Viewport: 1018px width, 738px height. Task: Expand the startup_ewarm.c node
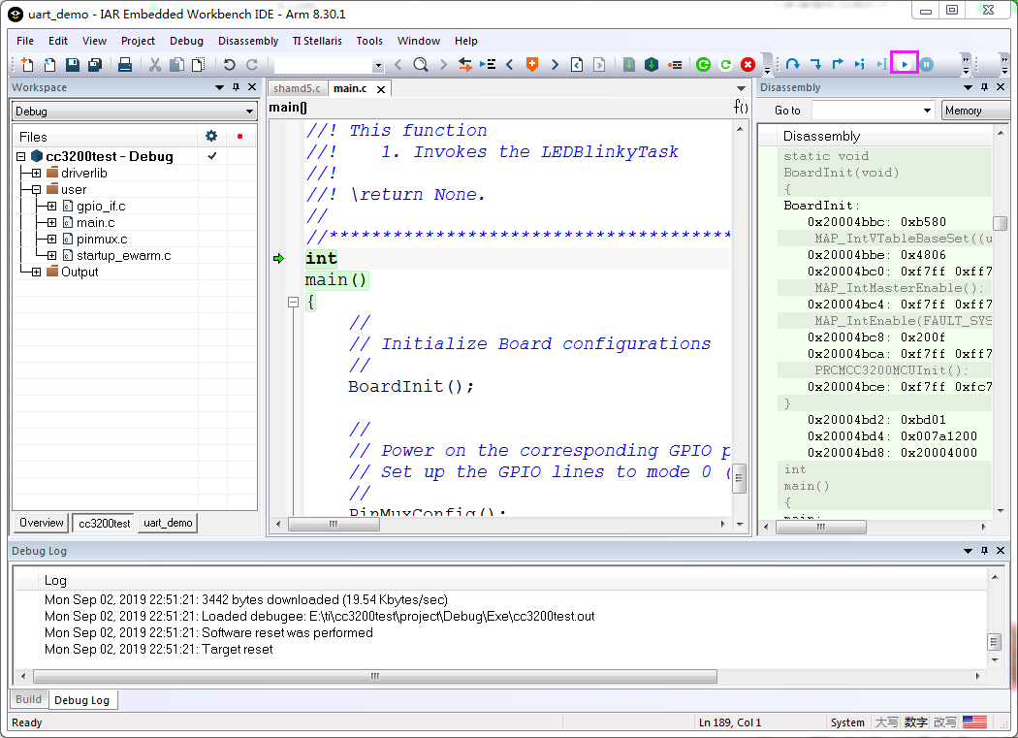coord(52,255)
